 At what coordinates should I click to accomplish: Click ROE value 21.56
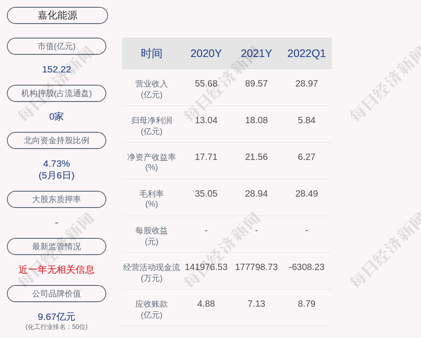click(256, 157)
